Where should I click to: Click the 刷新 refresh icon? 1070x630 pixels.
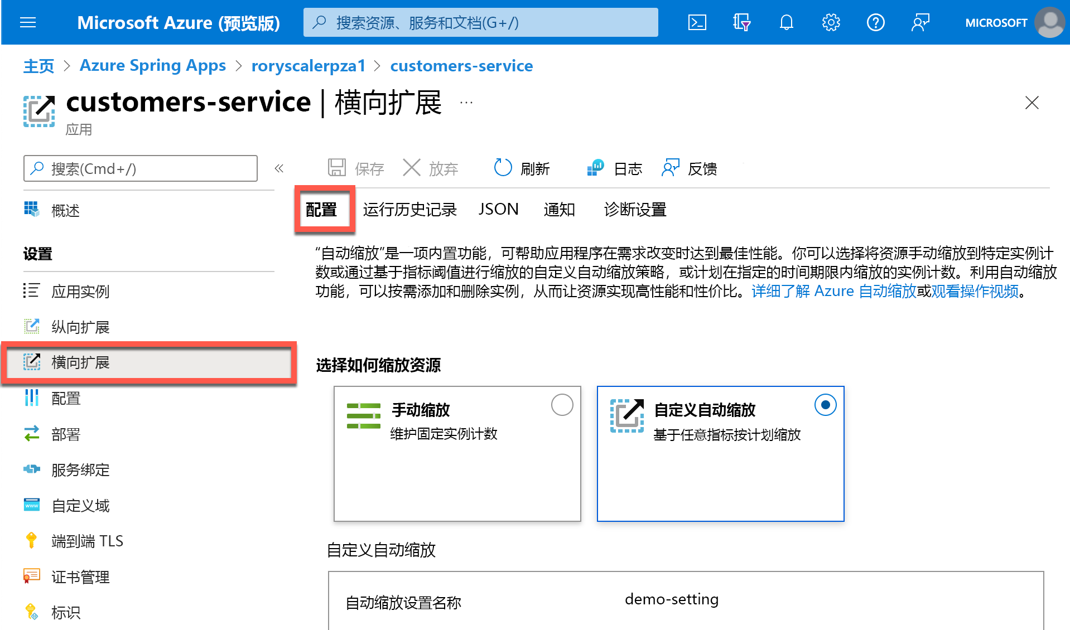pos(503,168)
